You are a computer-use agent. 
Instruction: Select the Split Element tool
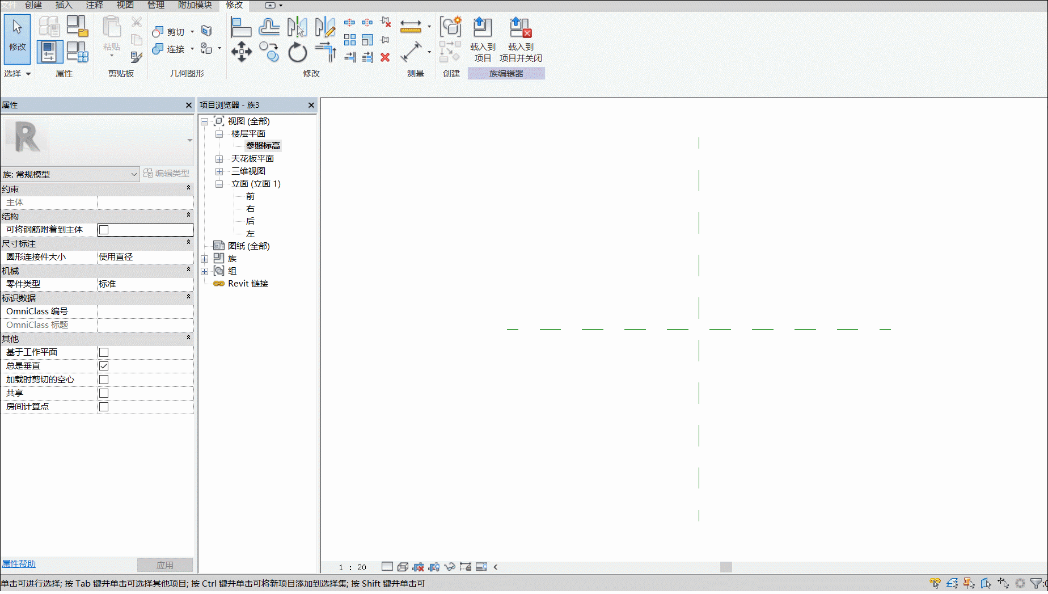(x=350, y=22)
